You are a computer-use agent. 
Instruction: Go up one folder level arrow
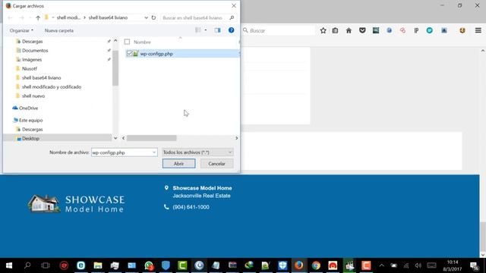38,18
